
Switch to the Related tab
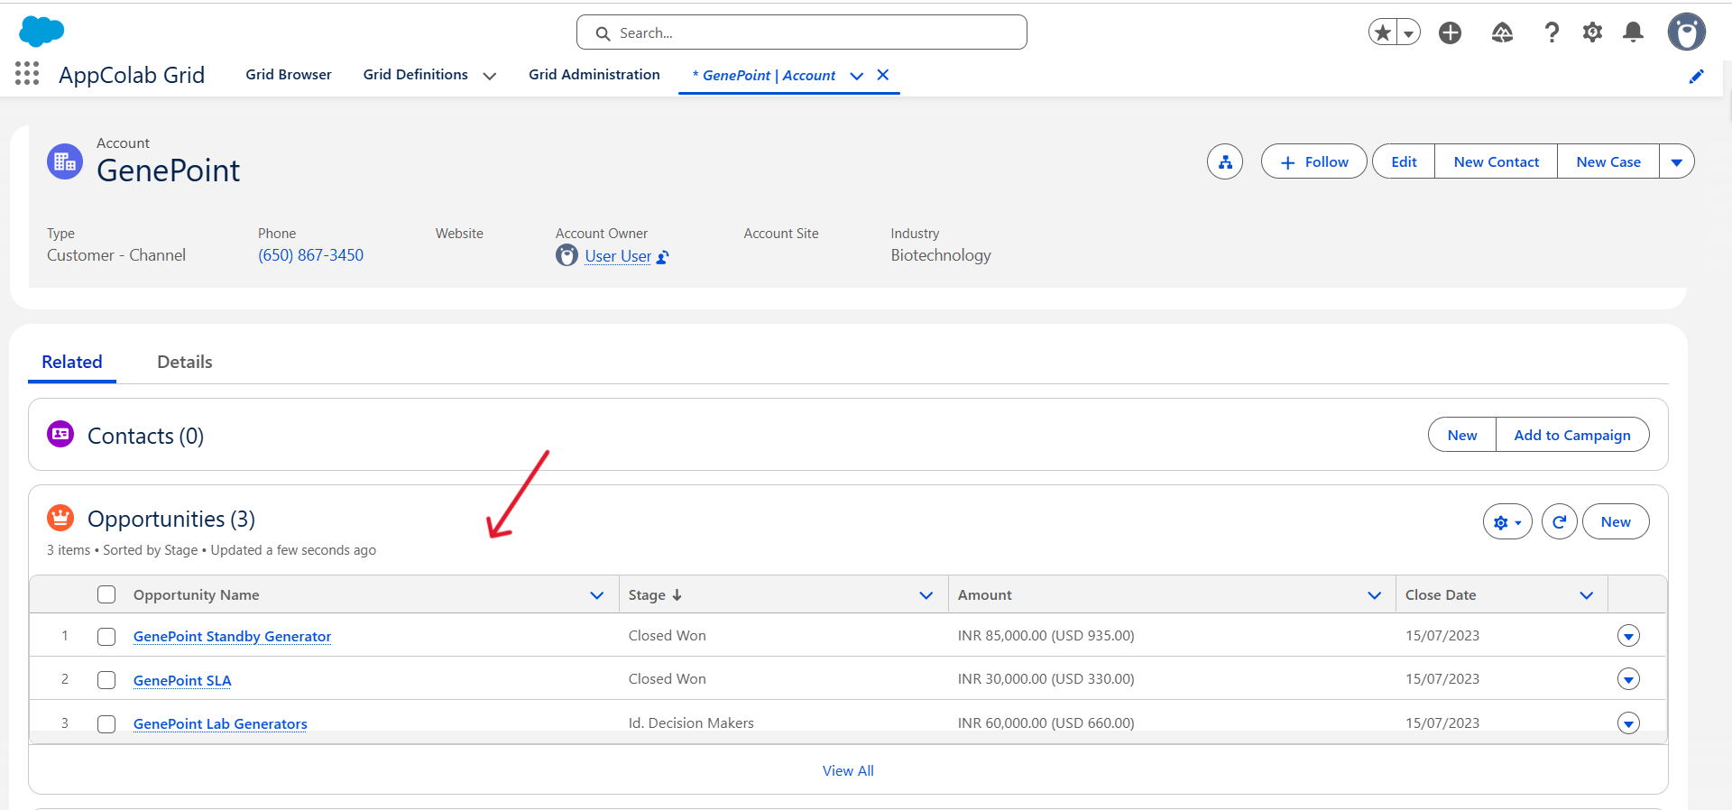[72, 362]
